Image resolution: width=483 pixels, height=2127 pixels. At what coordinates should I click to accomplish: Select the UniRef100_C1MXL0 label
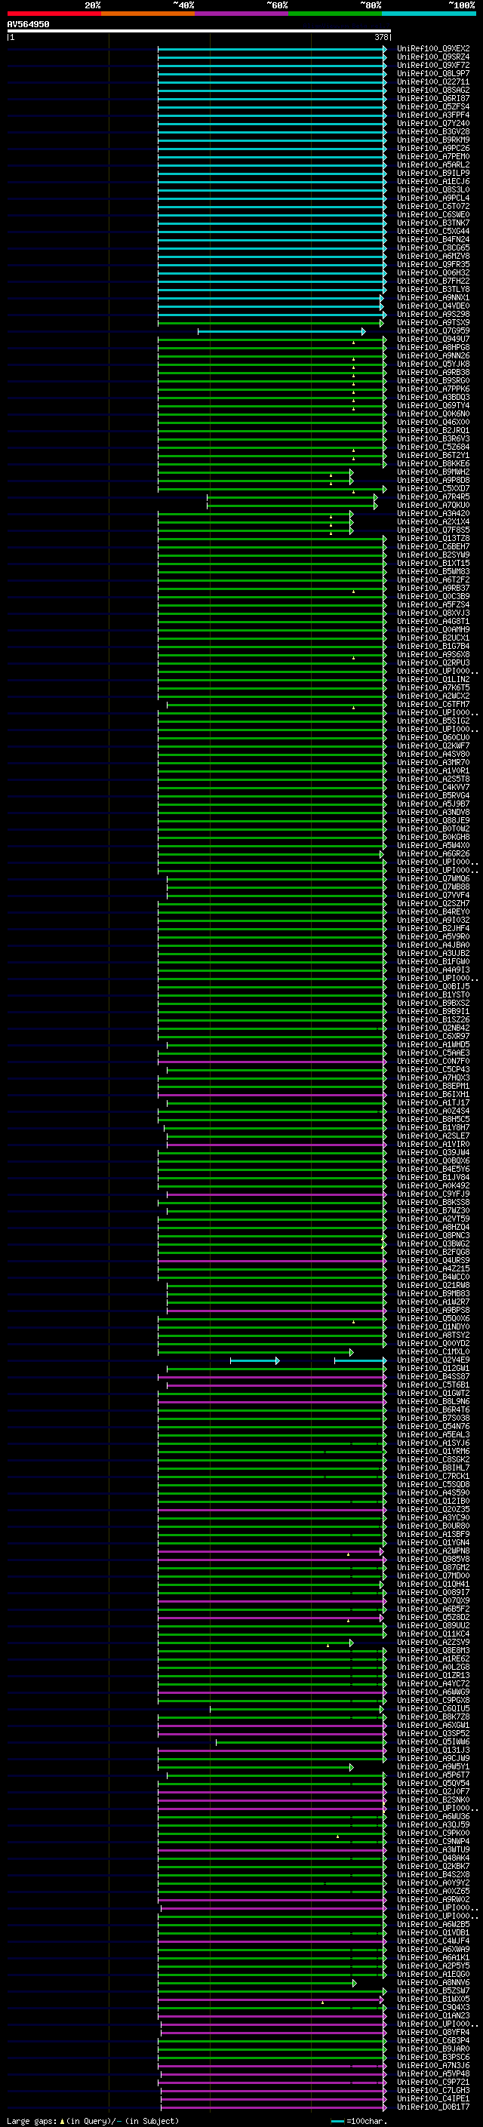click(x=433, y=1351)
